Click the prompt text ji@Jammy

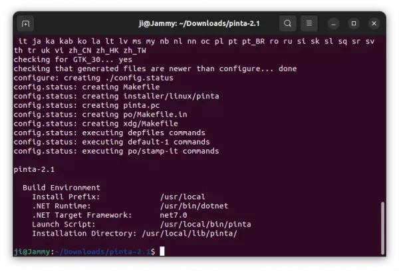(x=32, y=252)
